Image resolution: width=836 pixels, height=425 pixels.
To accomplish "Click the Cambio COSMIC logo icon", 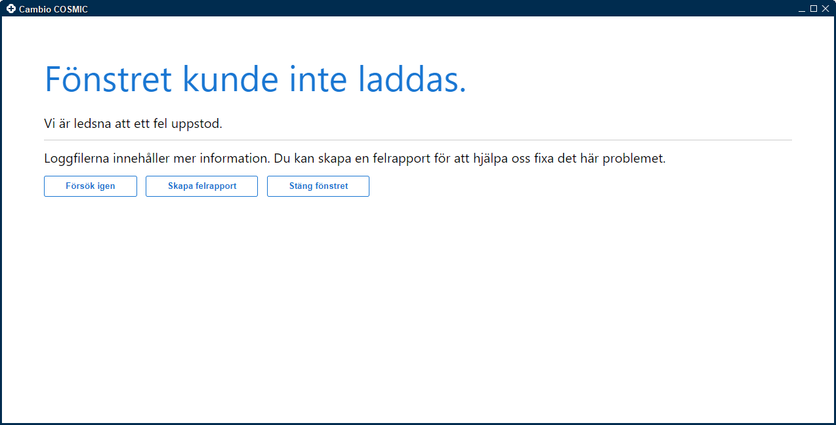I will click(11, 9).
